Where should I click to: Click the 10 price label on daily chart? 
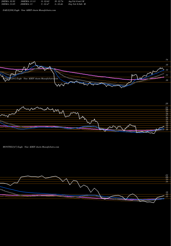(167, 80)
